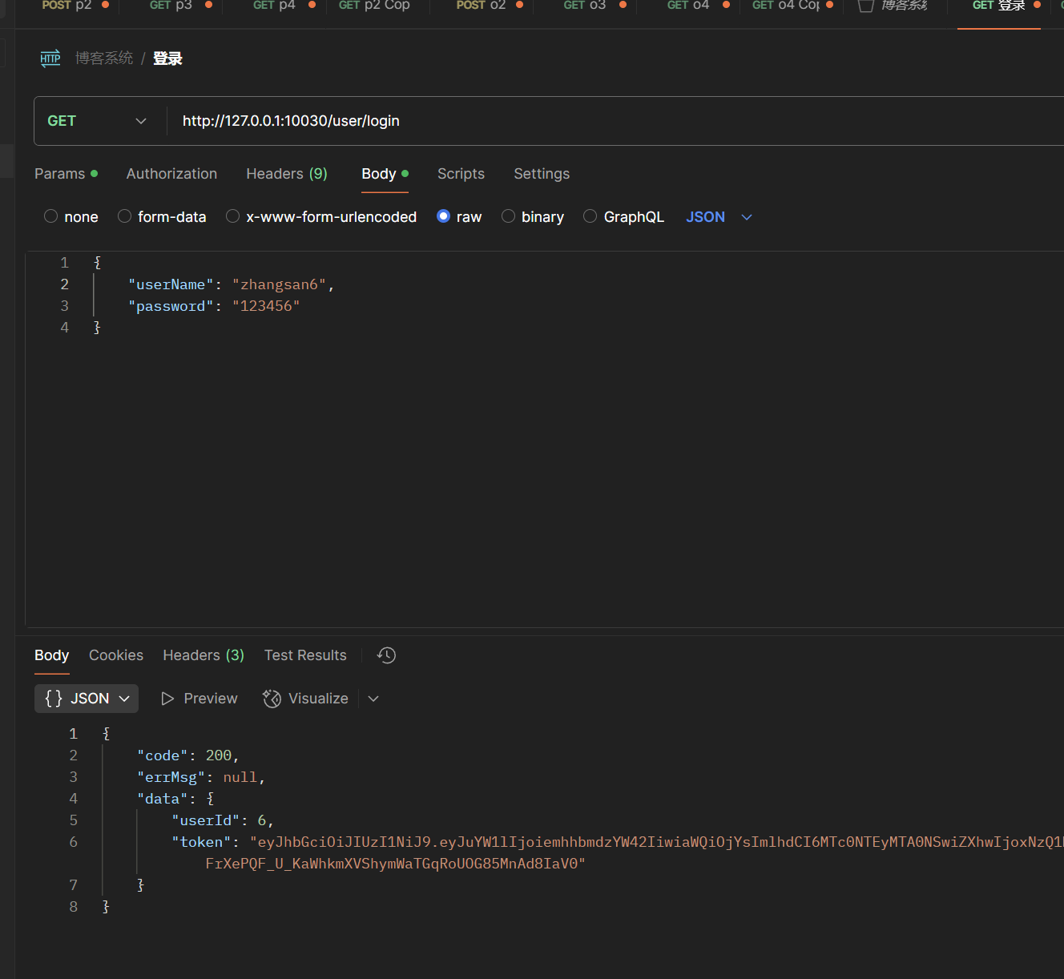Click the "token" key in response
Image resolution: width=1064 pixels, height=979 pixels.
201,842
